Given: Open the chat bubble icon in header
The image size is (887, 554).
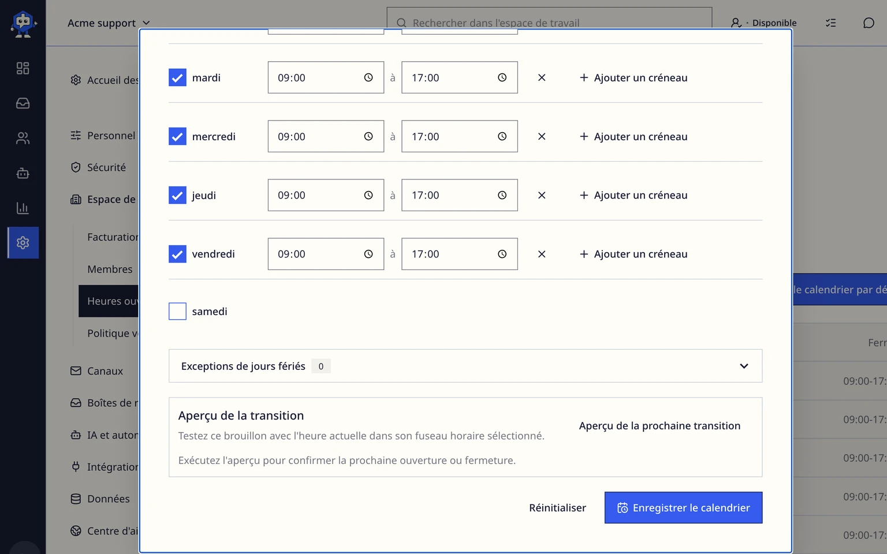Looking at the screenshot, I should click(869, 23).
